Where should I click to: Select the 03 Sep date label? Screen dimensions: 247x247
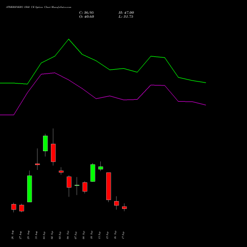coord(60,235)
